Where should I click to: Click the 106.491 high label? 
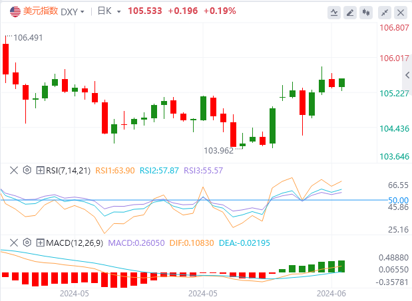28,38
